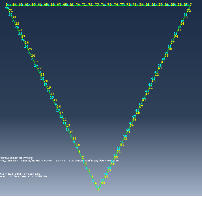This screenshot has width=202, height=197.
Task: Select cyan element label 9 on left edge
Action: pyautogui.click(x=71, y=136)
